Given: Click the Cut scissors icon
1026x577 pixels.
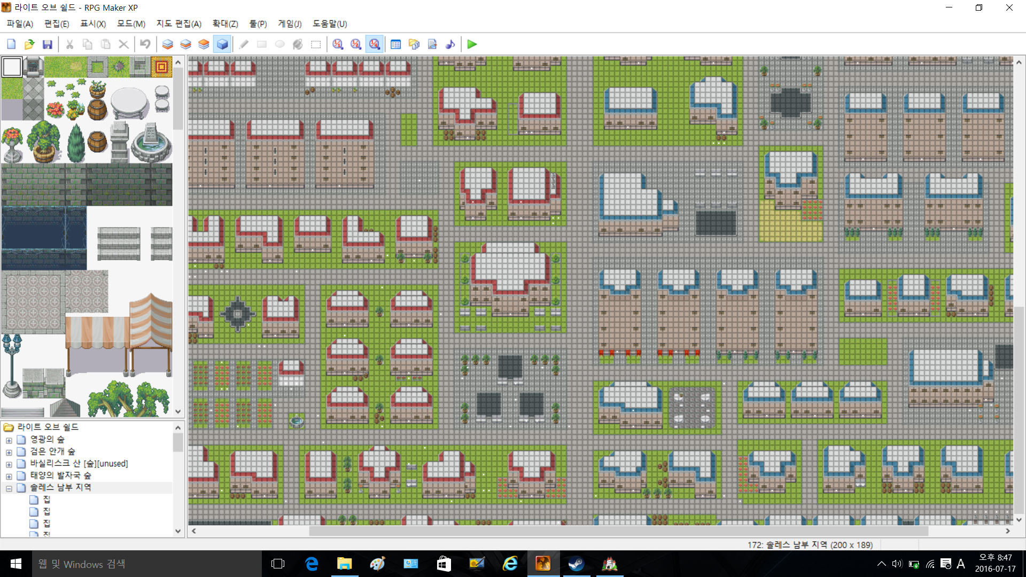Looking at the screenshot, I should tap(69, 44).
